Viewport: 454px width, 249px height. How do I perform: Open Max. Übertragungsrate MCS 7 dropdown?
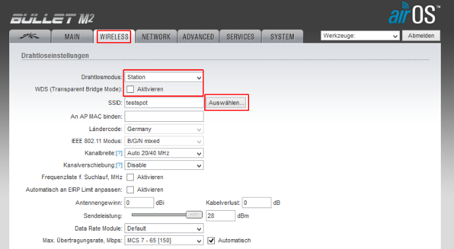164,240
